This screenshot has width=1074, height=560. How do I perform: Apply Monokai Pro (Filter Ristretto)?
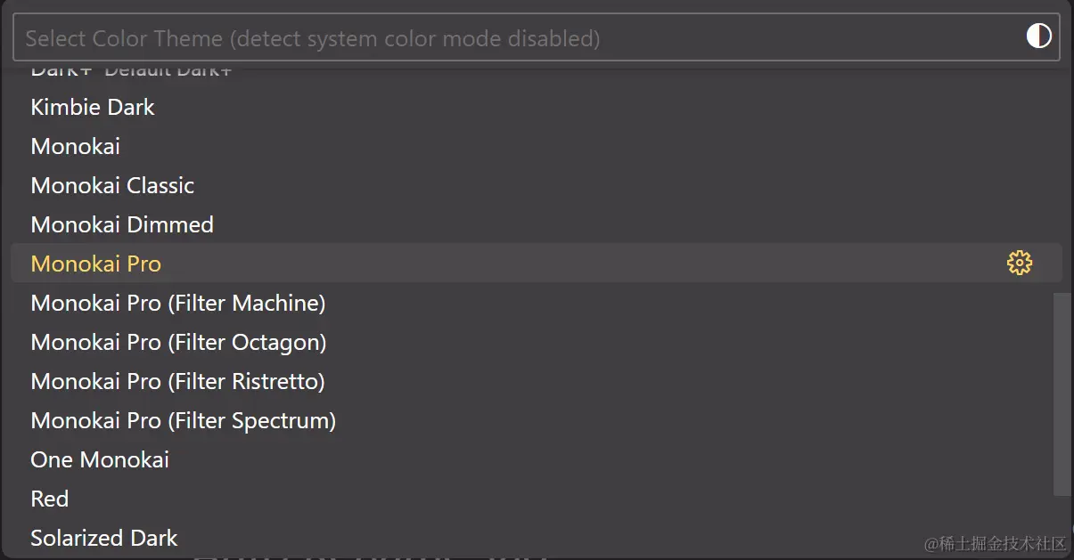537,381
